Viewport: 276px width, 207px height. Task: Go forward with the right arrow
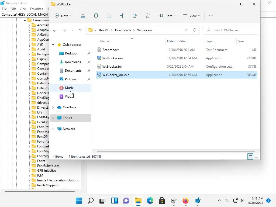coord(64,30)
